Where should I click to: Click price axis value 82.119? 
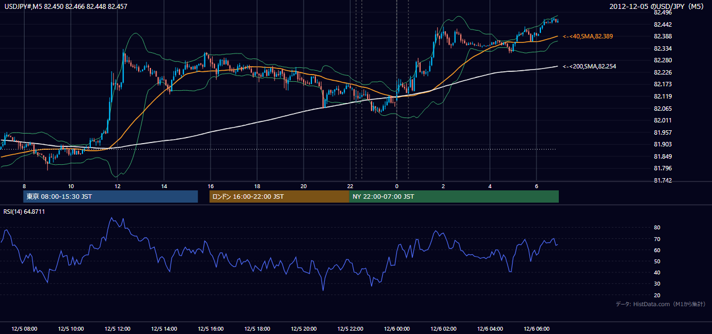click(663, 96)
